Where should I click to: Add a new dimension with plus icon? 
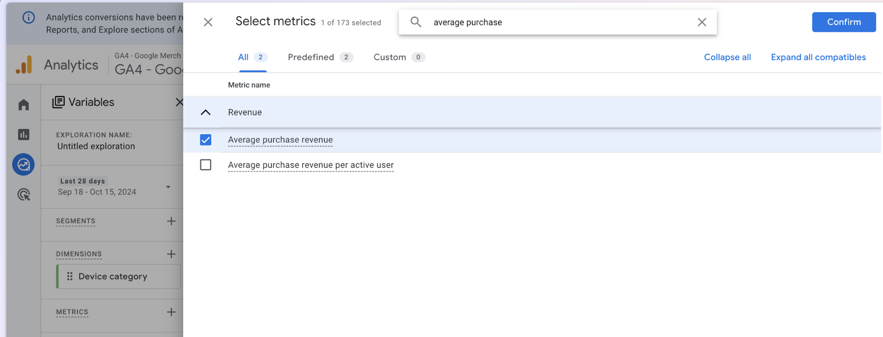pyautogui.click(x=171, y=254)
